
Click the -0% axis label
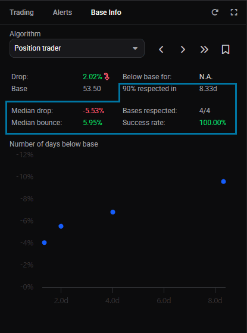[x=27, y=287]
